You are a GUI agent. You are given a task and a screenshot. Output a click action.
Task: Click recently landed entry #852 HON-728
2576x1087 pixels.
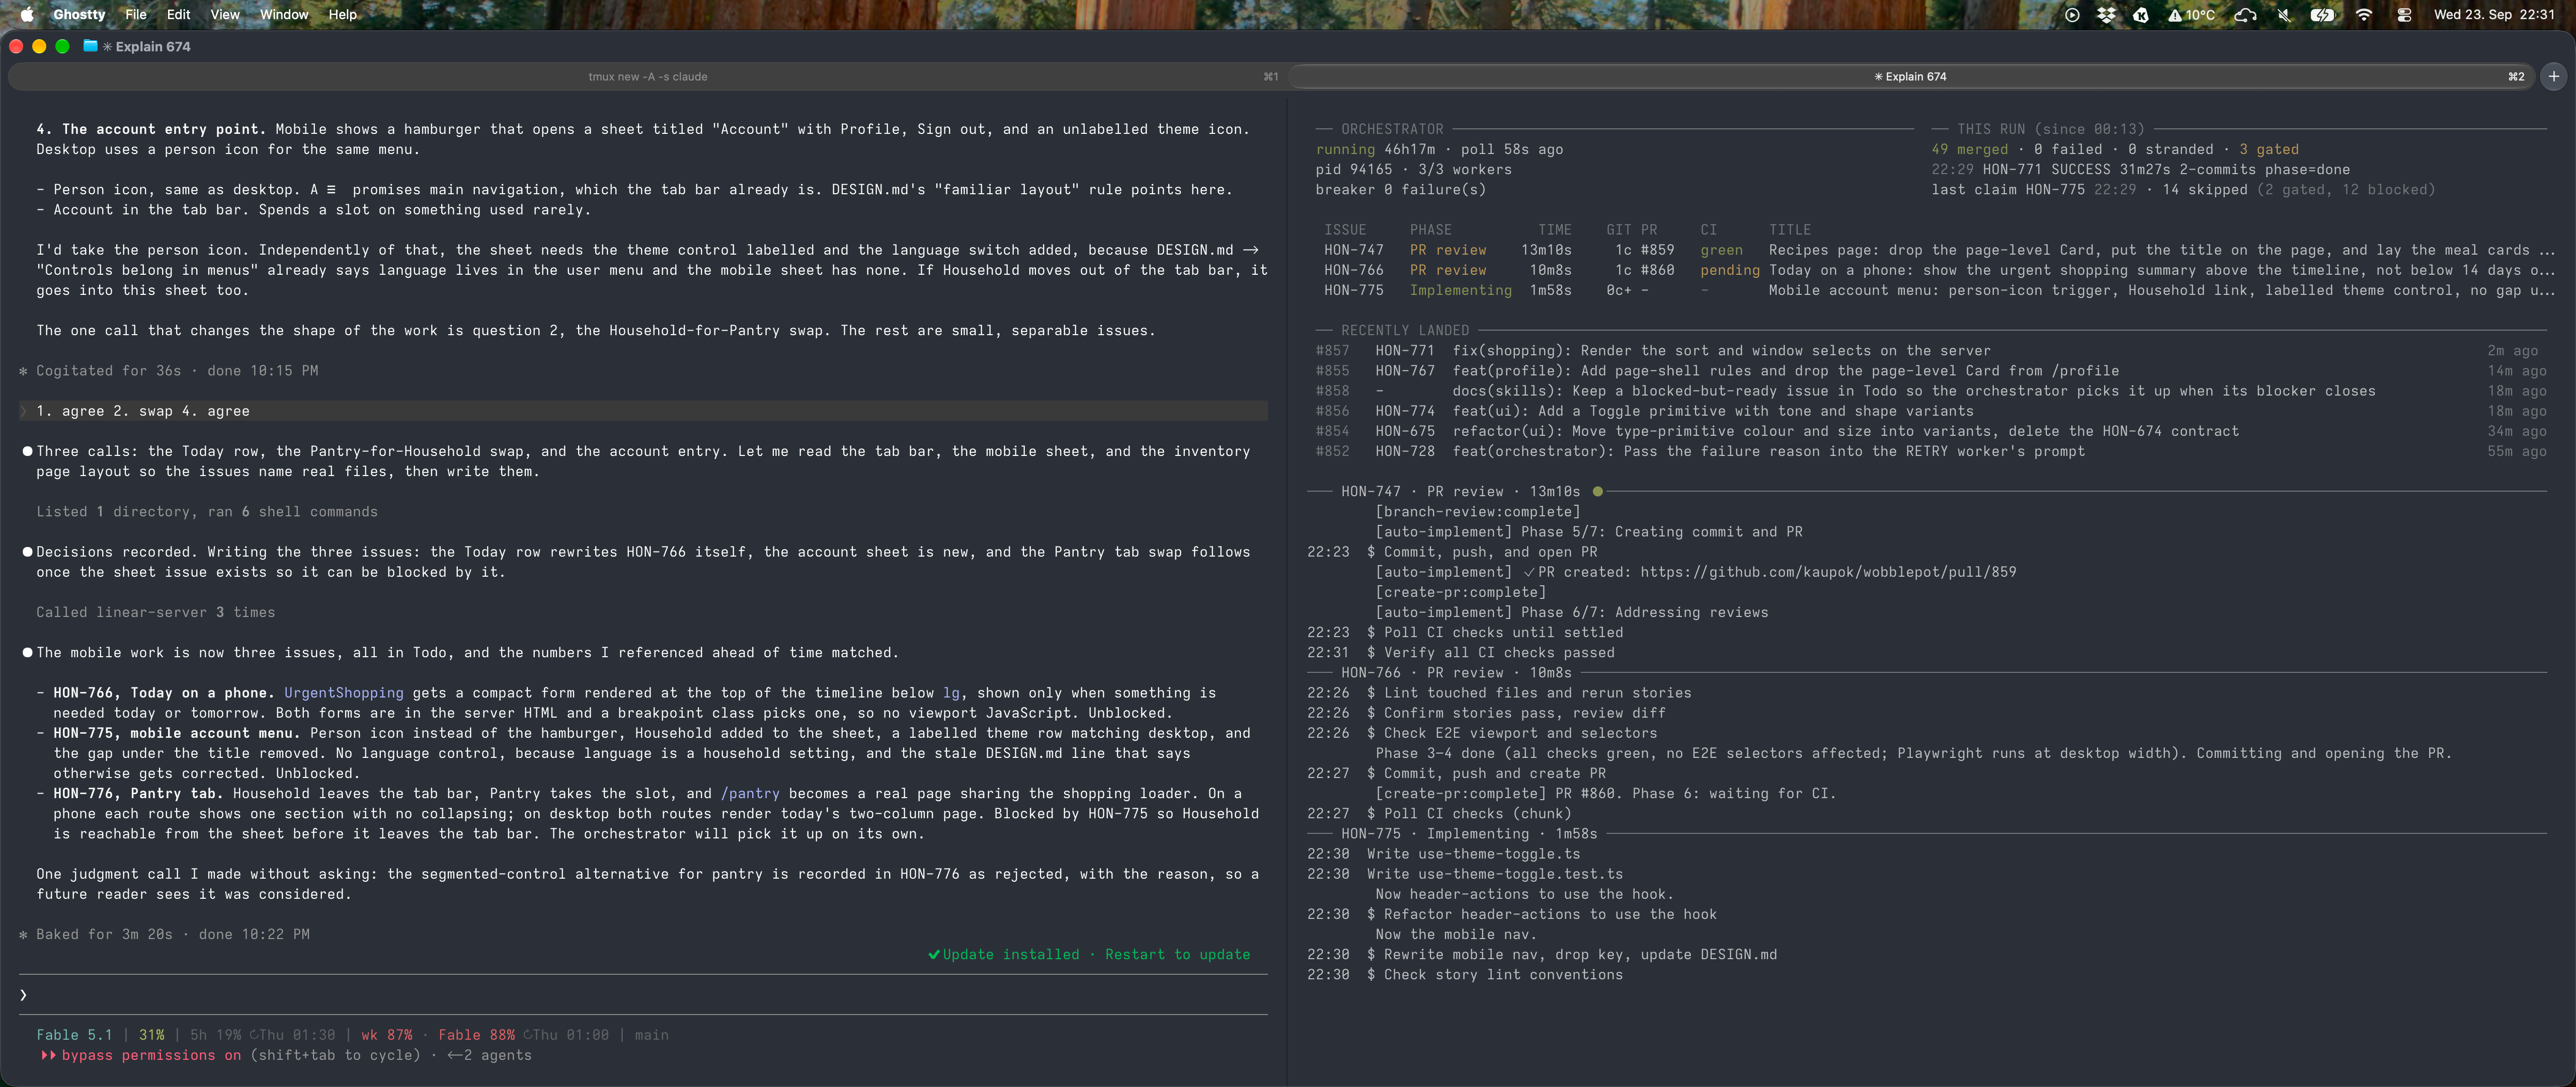pos(1932,451)
